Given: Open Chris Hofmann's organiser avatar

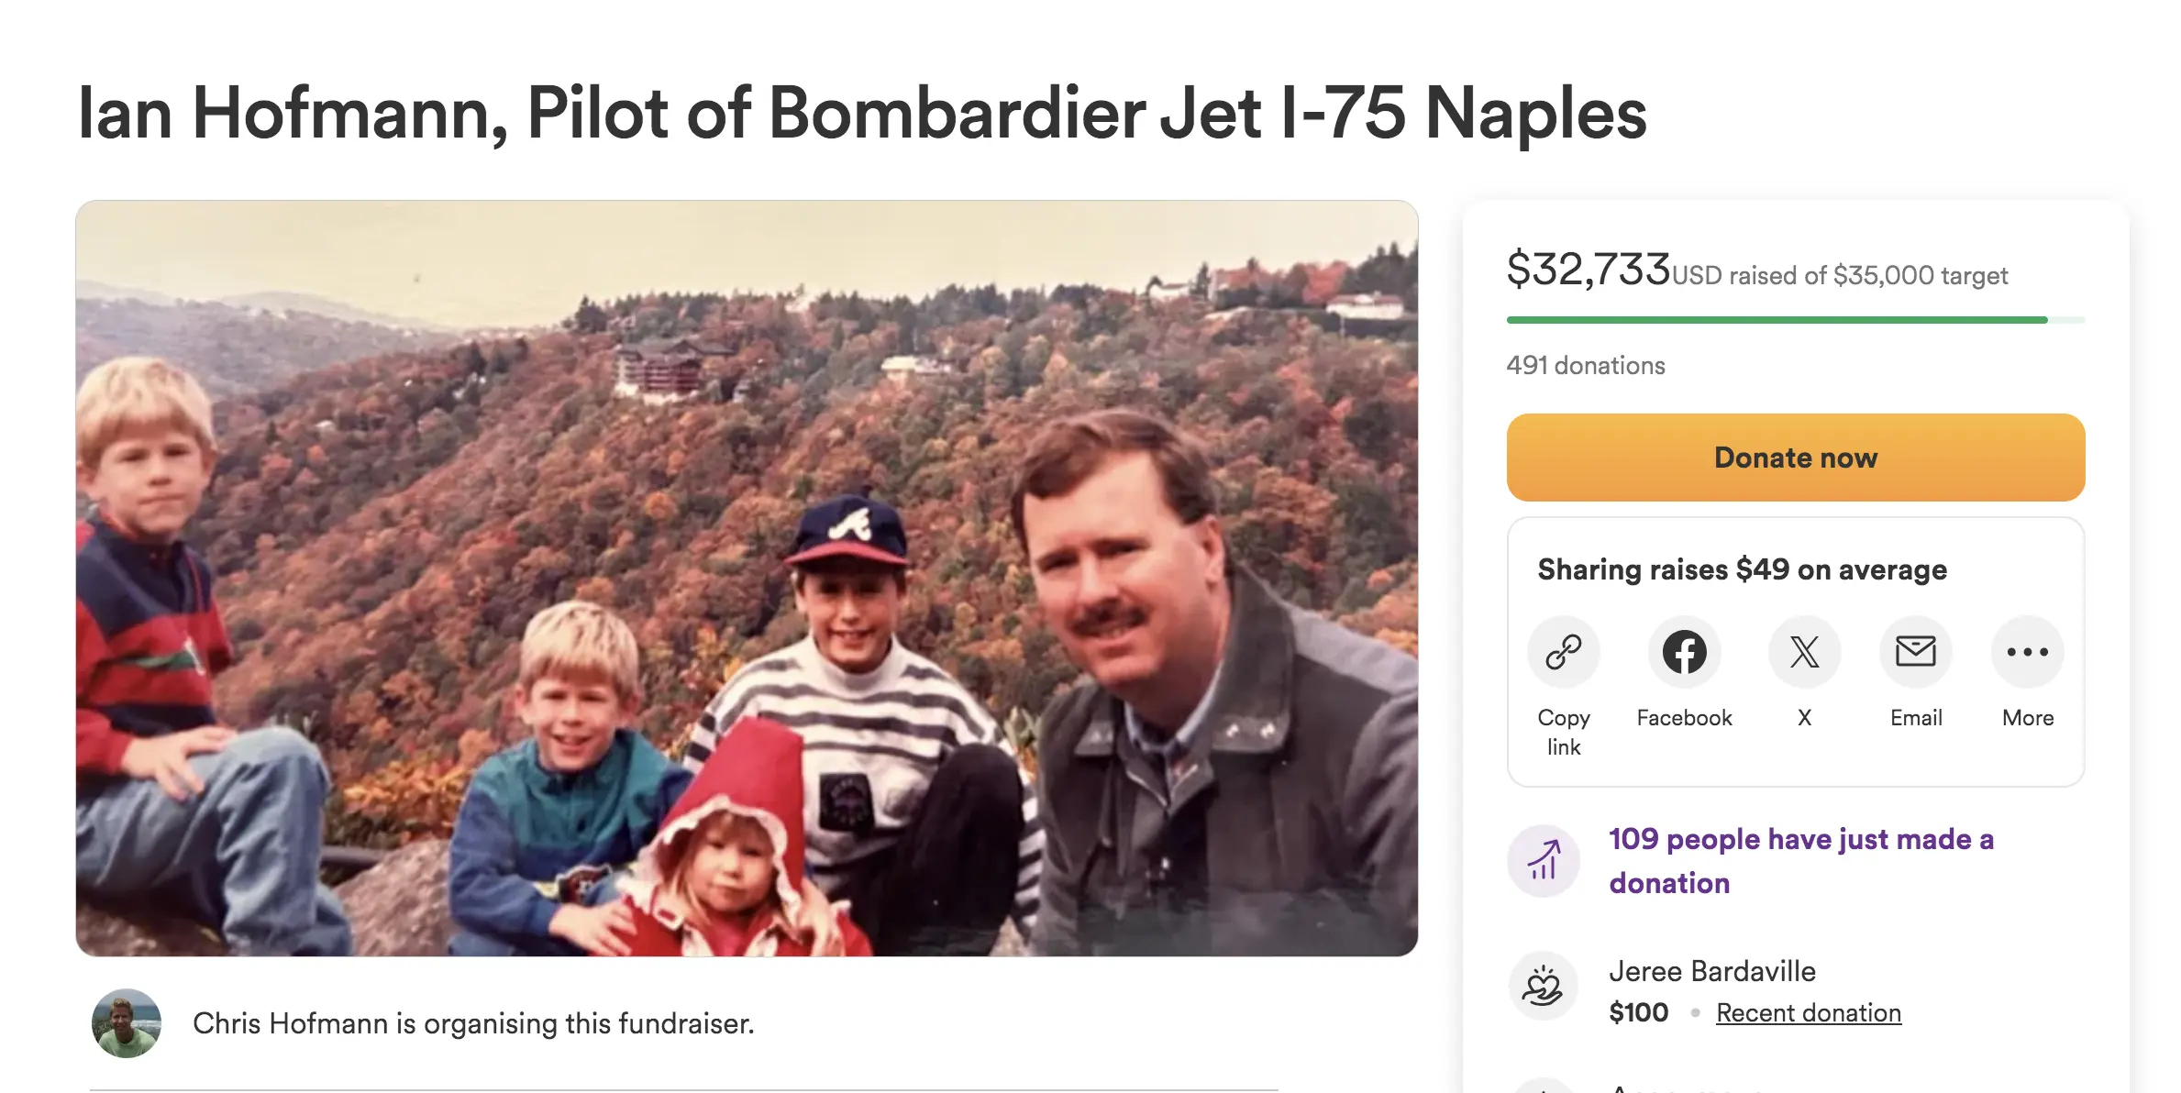Looking at the screenshot, I should click(127, 1023).
